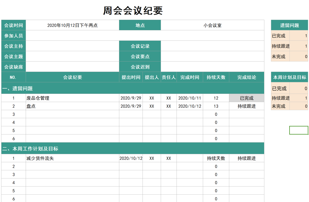
Task: Select the 会议要点 header cell
Action: coord(140,57)
